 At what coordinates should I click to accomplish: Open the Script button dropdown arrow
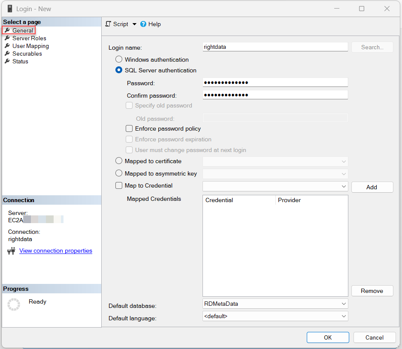134,24
